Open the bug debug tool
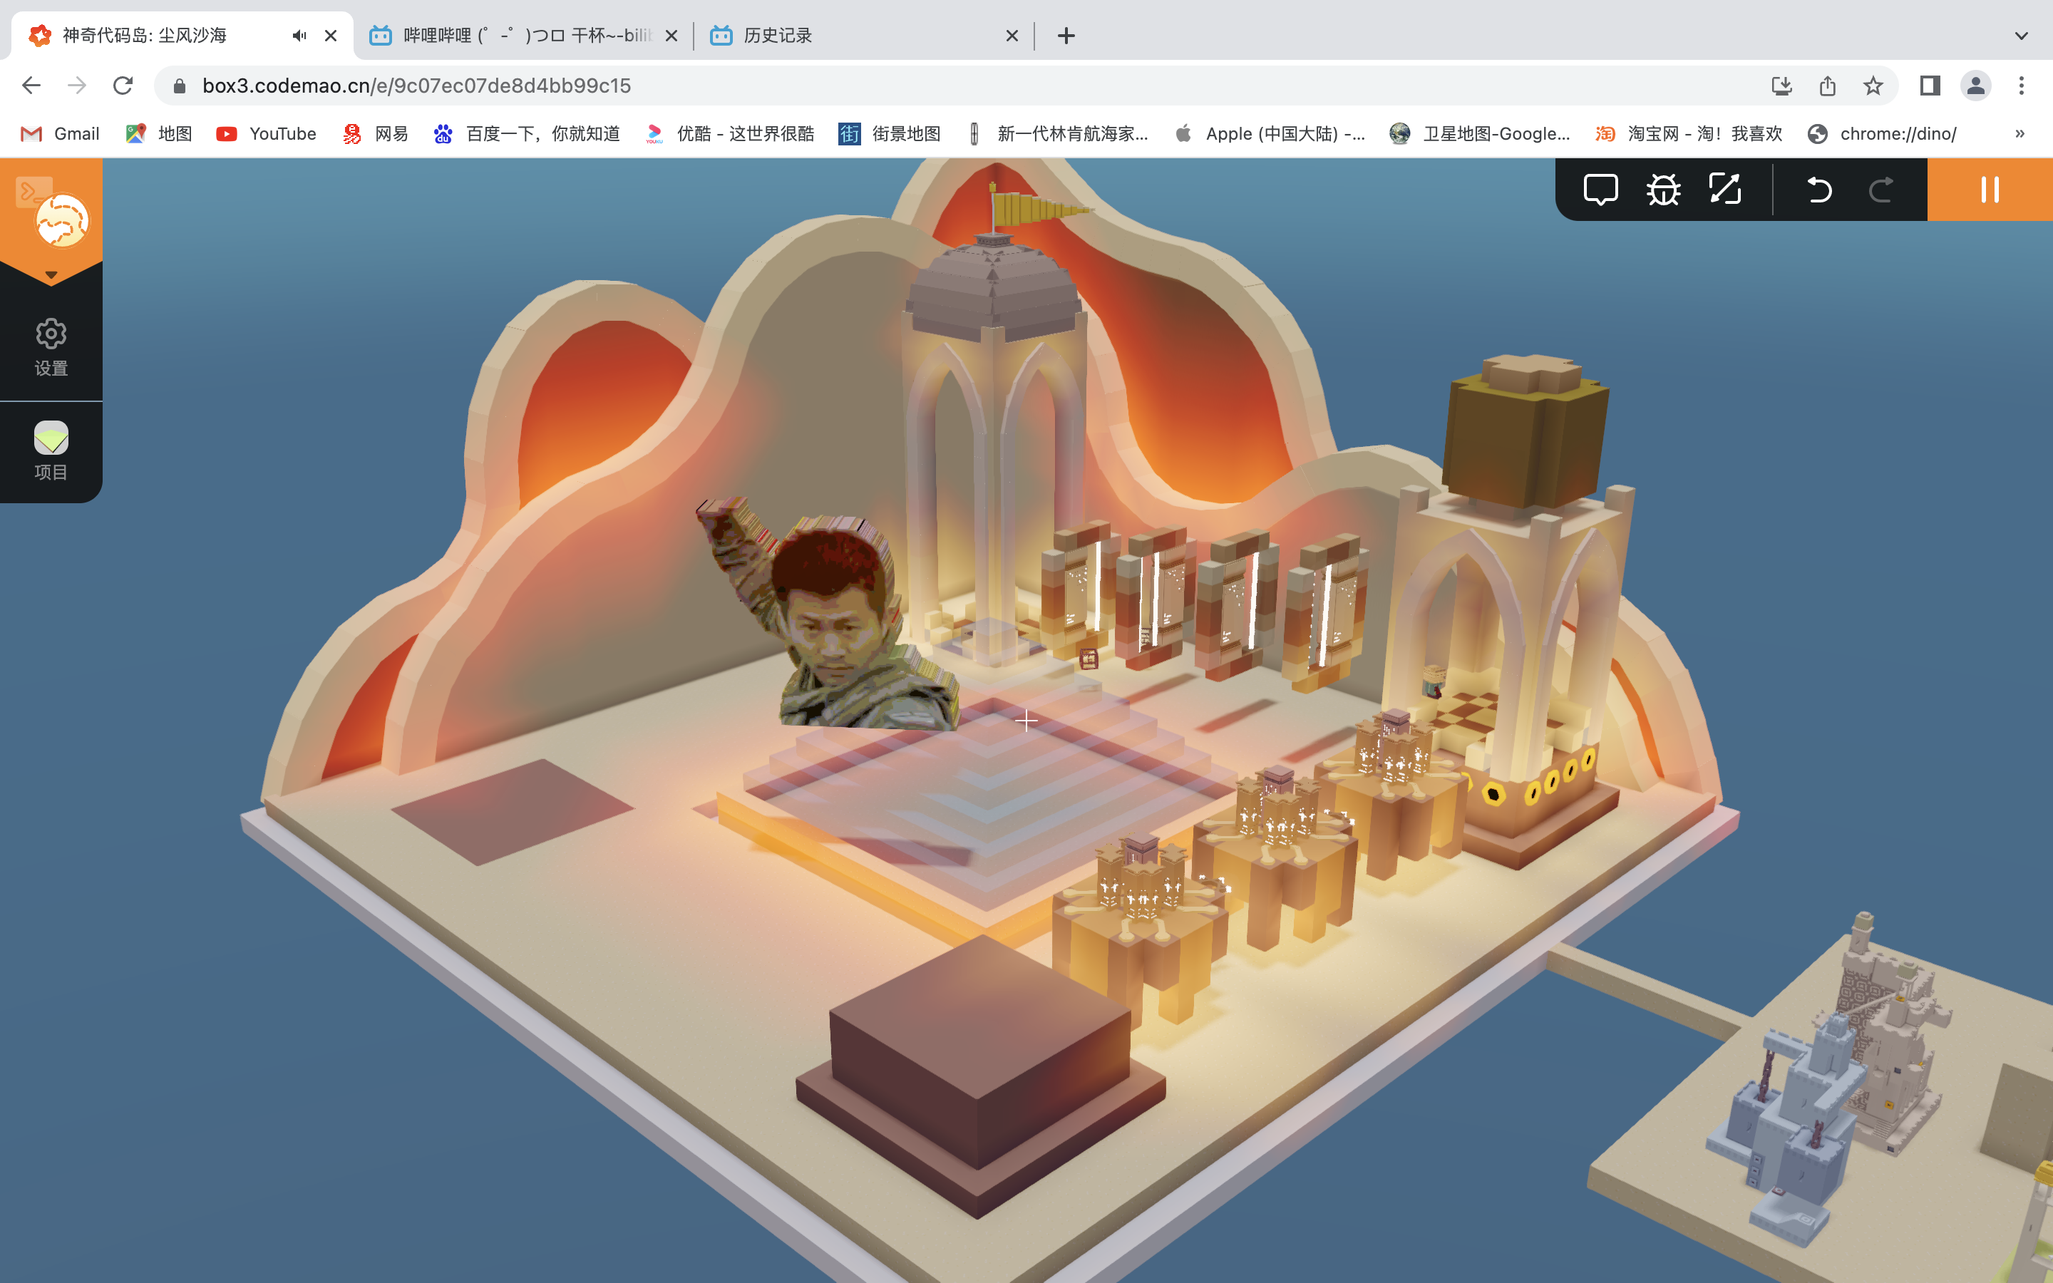This screenshot has width=2053, height=1283. pos(1663,189)
